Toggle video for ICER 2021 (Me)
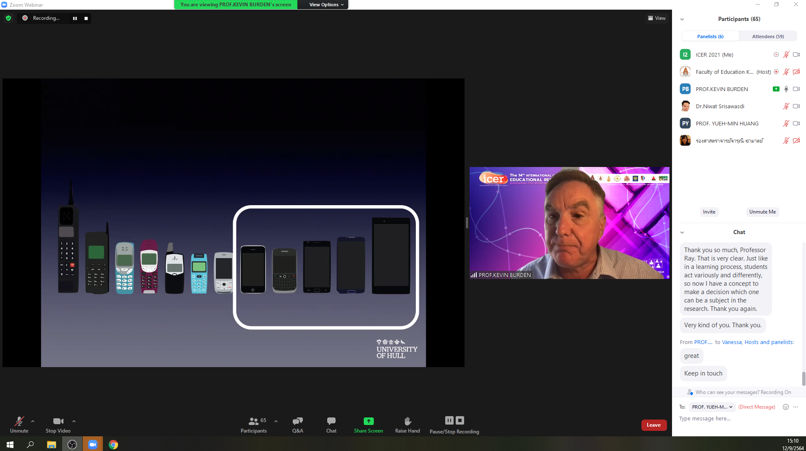Image resolution: width=806 pixels, height=451 pixels. click(x=796, y=55)
